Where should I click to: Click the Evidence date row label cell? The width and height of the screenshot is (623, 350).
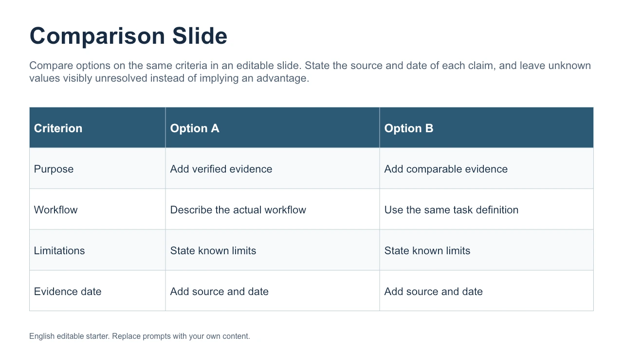[97, 291]
